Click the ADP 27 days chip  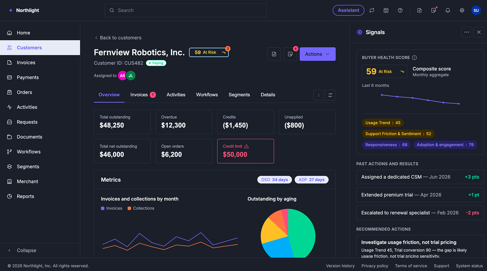pyautogui.click(x=311, y=180)
